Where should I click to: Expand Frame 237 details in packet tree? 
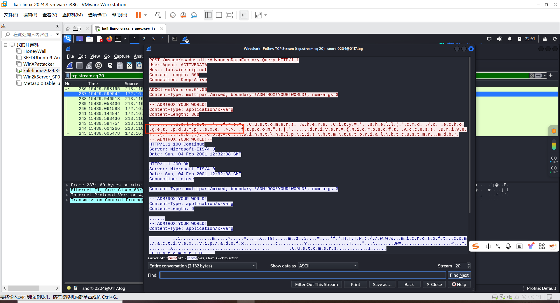[x=67, y=185]
